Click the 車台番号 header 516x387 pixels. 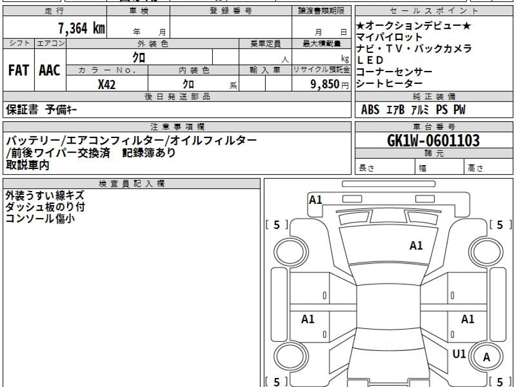click(x=434, y=127)
